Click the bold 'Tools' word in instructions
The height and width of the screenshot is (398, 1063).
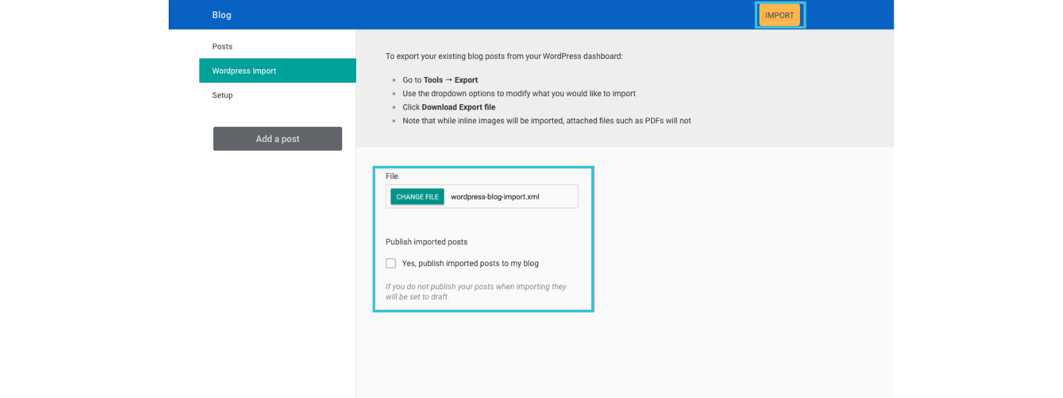433,80
